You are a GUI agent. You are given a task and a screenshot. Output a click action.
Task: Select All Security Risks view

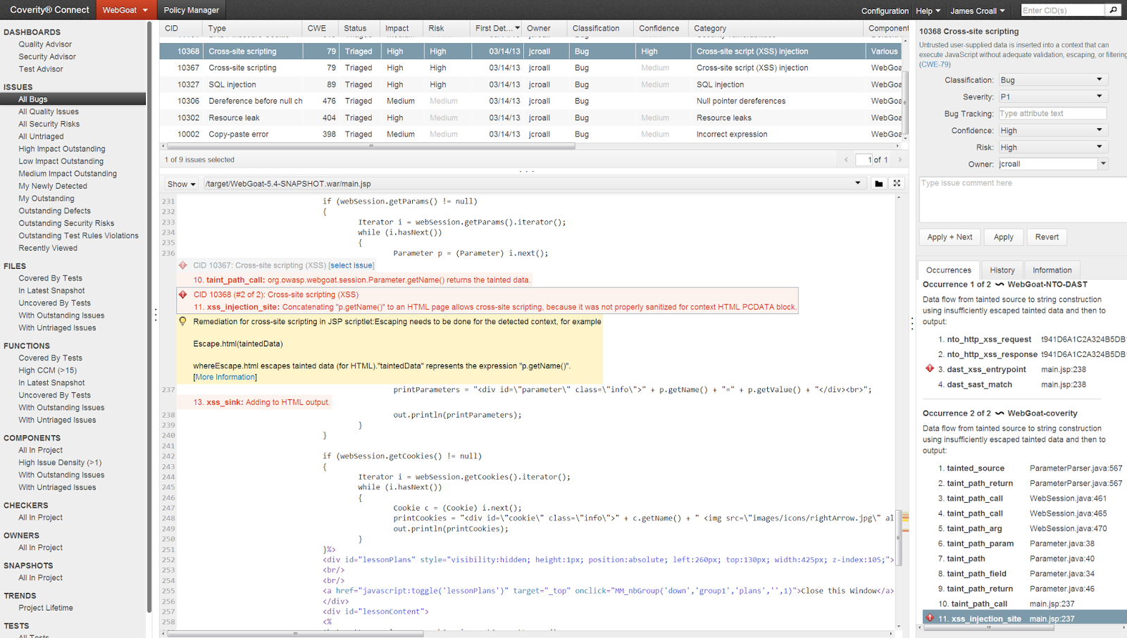click(x=49, y=124)
